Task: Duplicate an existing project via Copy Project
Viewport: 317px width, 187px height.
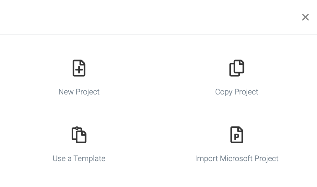Action: click(237, 78)
